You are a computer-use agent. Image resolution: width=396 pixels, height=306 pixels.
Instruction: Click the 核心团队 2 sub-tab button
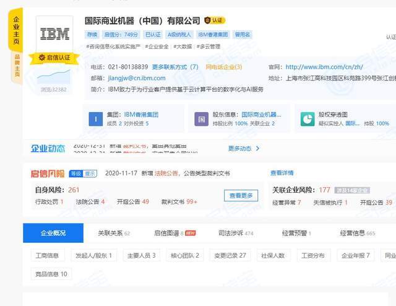point(185,255)
